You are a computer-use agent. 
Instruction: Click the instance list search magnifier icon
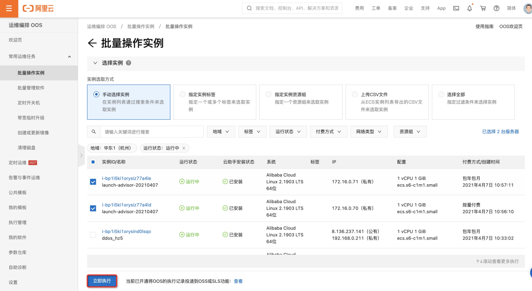pyautogui.click(x=94, y=132)
